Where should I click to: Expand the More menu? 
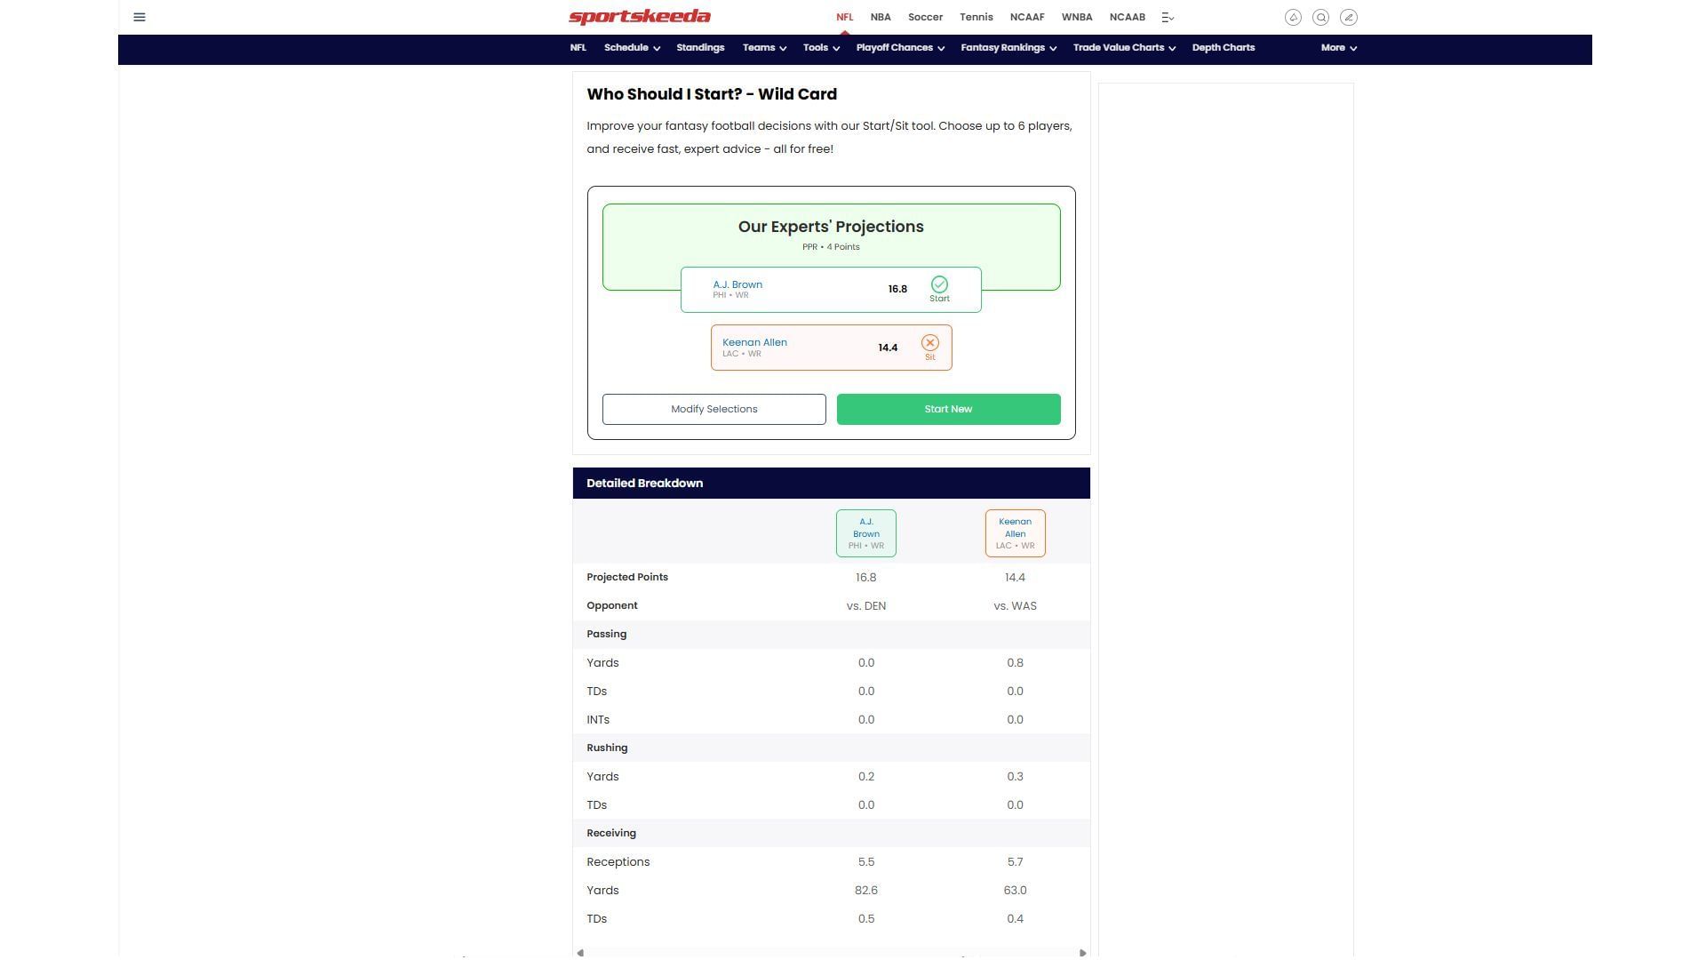tap(1338, 48)
